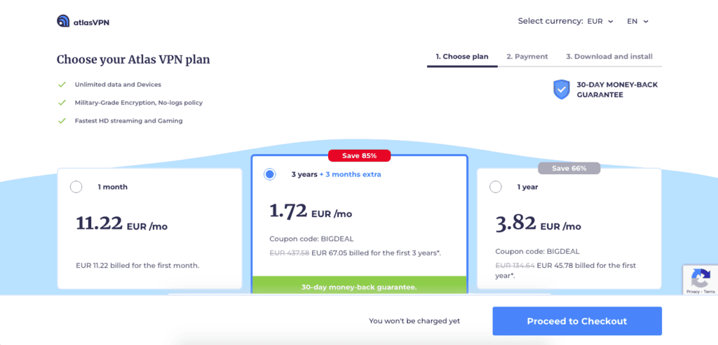Open the EN language dropdown
This screenshot has height=345, width=718.
(638, 22)
